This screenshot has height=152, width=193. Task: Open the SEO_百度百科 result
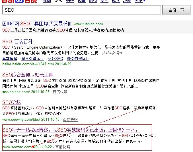tap(17, 41)
